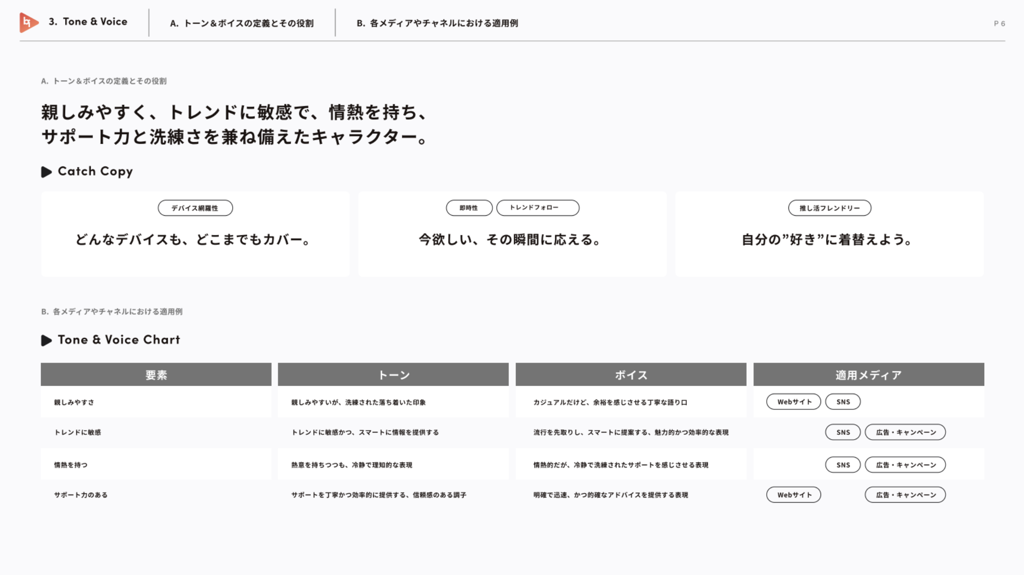Image resolution: width=1024 pixels, height=575 pixels.
Task: Click the 即時性 tag pill
Action: 468,208
